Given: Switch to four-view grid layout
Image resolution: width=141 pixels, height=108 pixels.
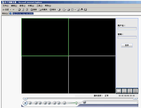Looking at the screenshot, I should (x=124, y=91).
